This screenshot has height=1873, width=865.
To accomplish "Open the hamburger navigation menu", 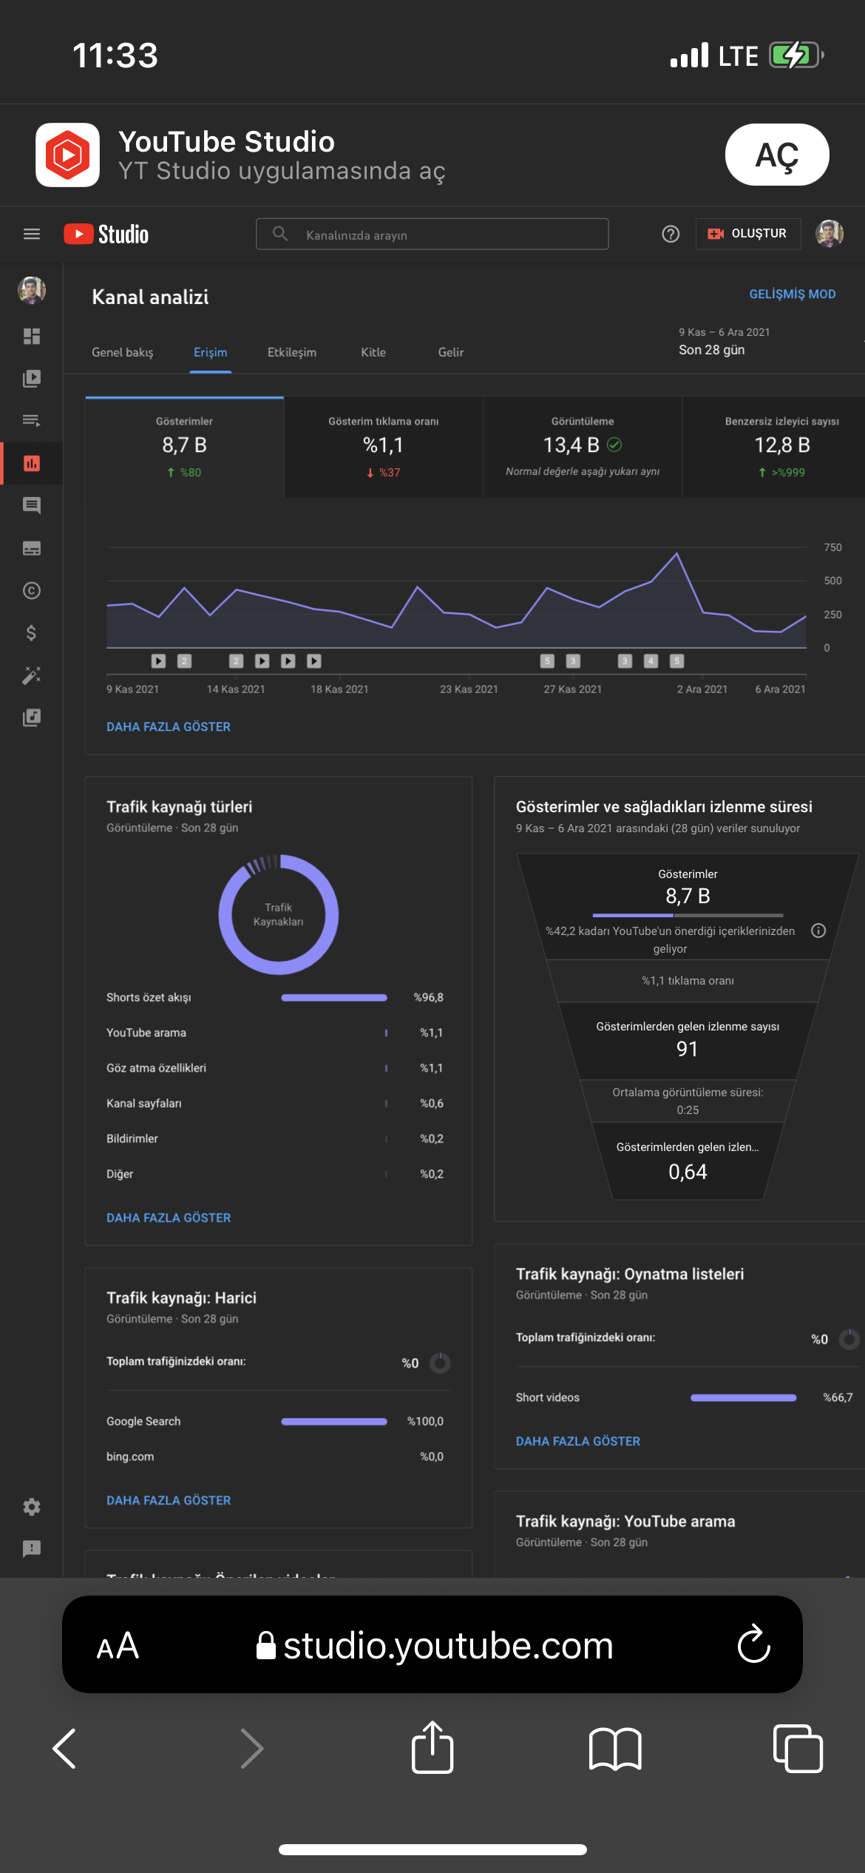I will [x=32, y=234].
